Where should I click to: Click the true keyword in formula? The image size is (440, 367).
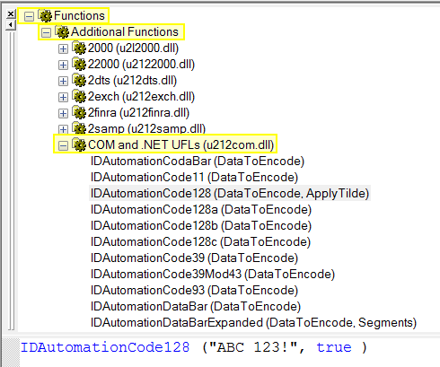coord(334,347)
